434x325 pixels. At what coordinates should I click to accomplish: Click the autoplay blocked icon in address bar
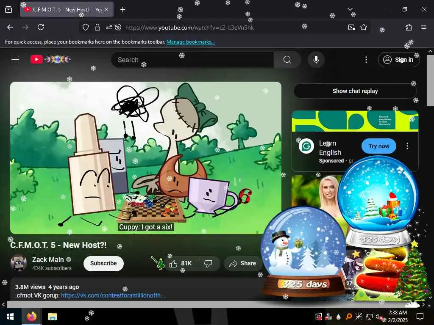(x=118, y=27)
